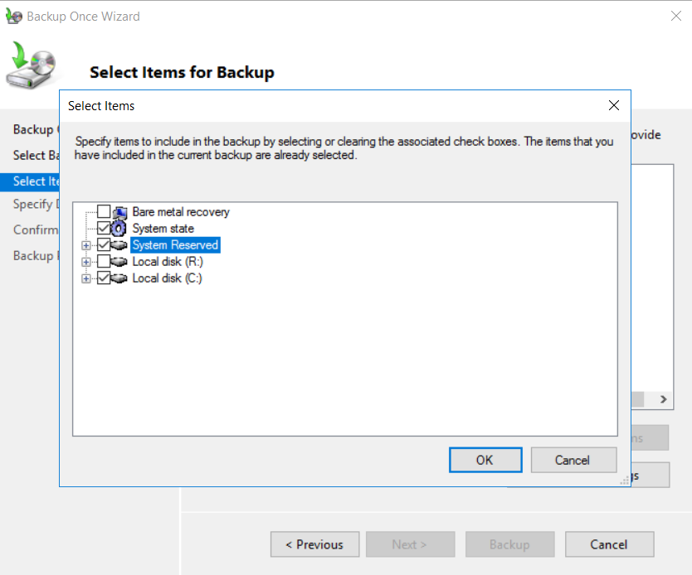Click the Local disk (R:) drive icon
The height and width of the screenshot is (575, 692).
click(119, 262)
